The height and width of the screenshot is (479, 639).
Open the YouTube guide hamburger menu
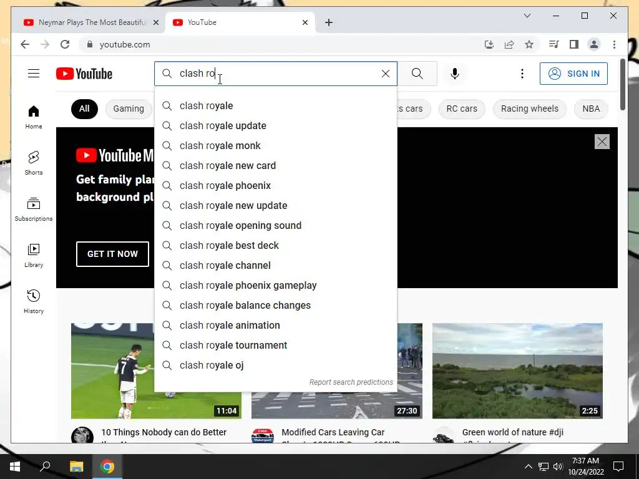(x=34, y=74)
